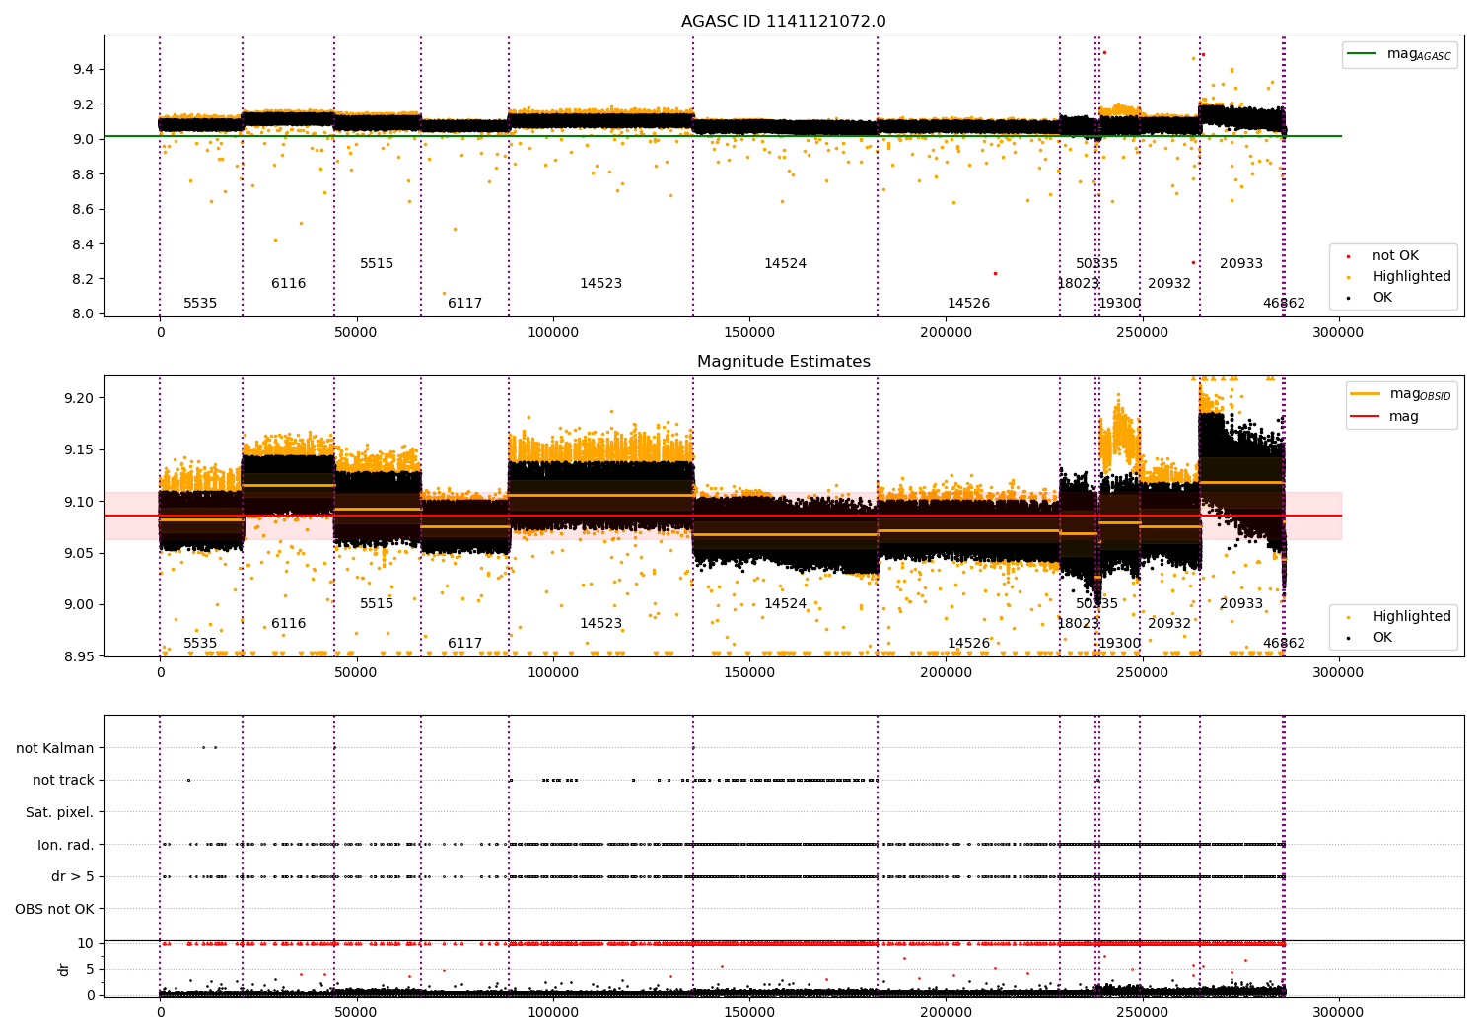This screenshot has height=1035, width=1479.
Task: Click OBSID label 6116 in Magnitude Estimates plot
Action: tap(289, 624)
